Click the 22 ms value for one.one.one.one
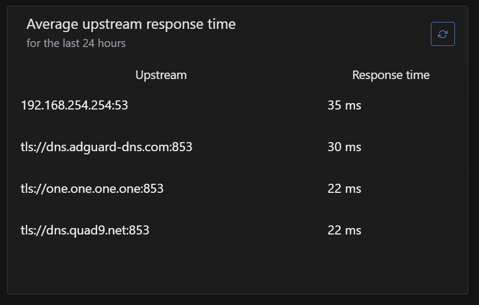This screenshot has height=305, width=479. pyautogui.click(x=344, y=189)
